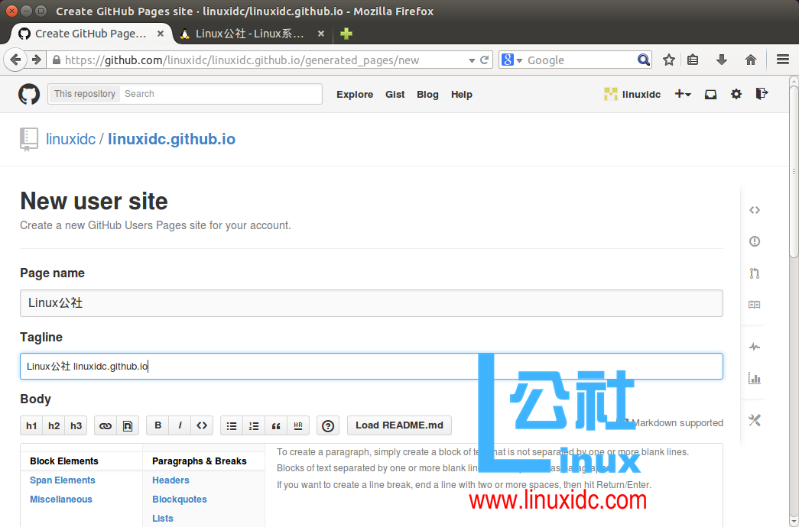
Task: Open the Pull Requests sidebar icon
Action: pos(755,273)
